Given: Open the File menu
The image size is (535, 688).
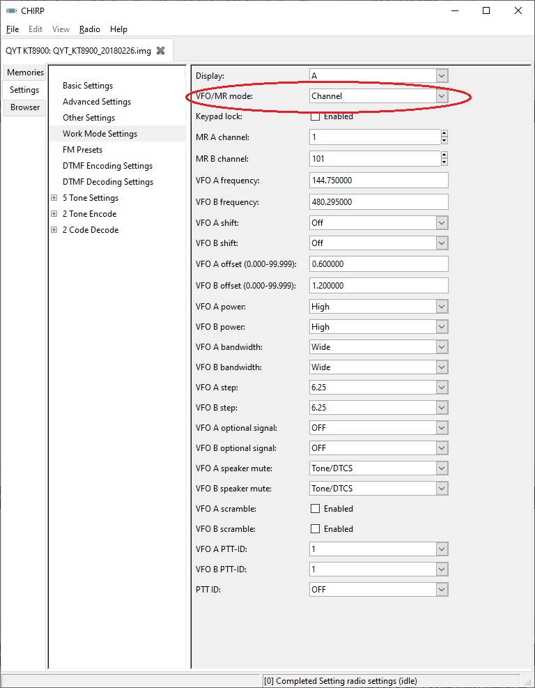Looking at the screenshot, I should (13, 29).
